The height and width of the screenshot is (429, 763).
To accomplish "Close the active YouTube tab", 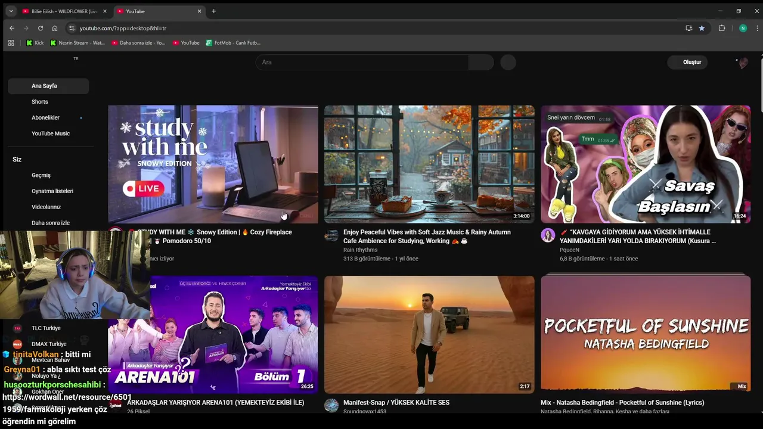I will 199,11.
